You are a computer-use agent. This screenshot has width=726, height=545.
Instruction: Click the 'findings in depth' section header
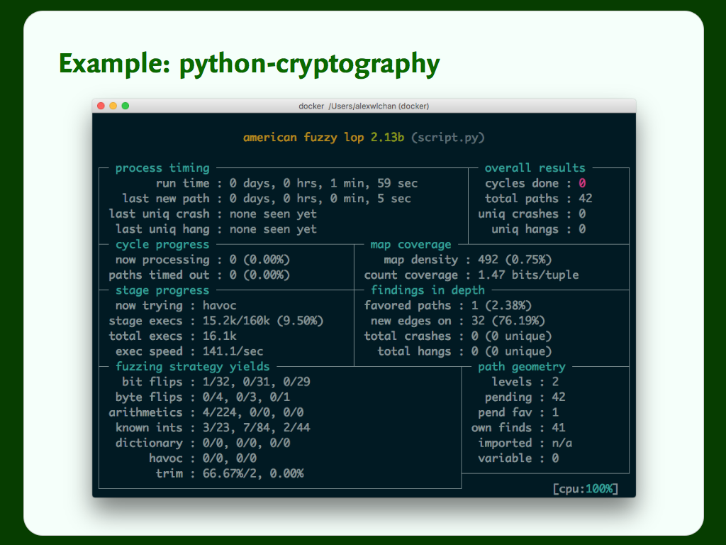point(428,290)
